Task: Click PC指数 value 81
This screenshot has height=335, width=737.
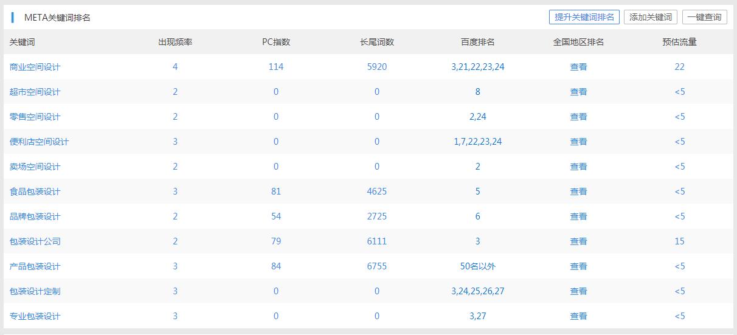Action: pos(276,192)
